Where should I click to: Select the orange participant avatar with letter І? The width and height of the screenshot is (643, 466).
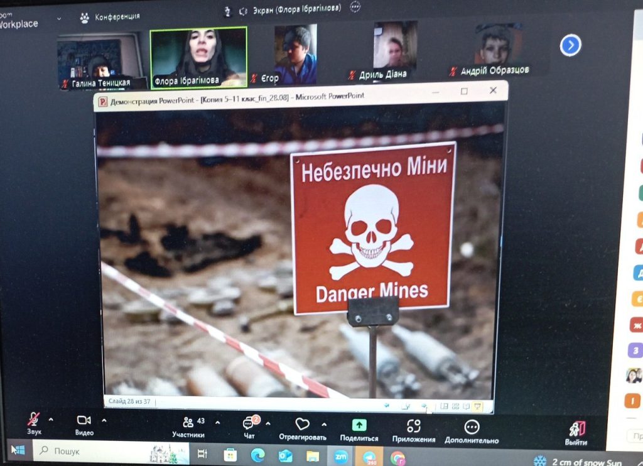pyautogui.click(x=632, y=401)
